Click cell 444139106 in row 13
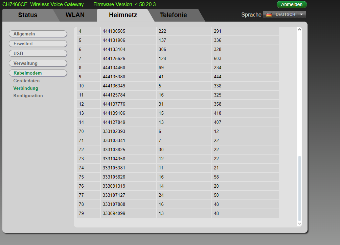This screenshot has height=245, width=340. [x=128, y=113]
